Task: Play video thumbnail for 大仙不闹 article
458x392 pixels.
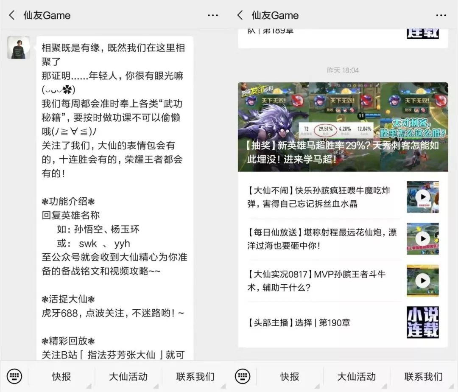Action: coord(423,197)
